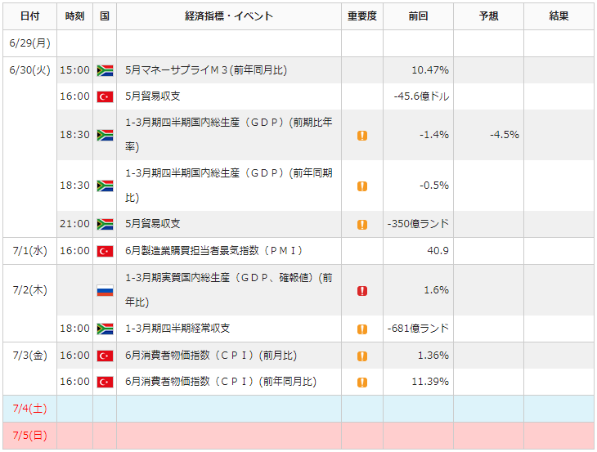Click 1-3月期実質国内総生産 確報値 event text
Image resolution: width=597 pixels, height=452 pixels.
(x=229, y=290)
